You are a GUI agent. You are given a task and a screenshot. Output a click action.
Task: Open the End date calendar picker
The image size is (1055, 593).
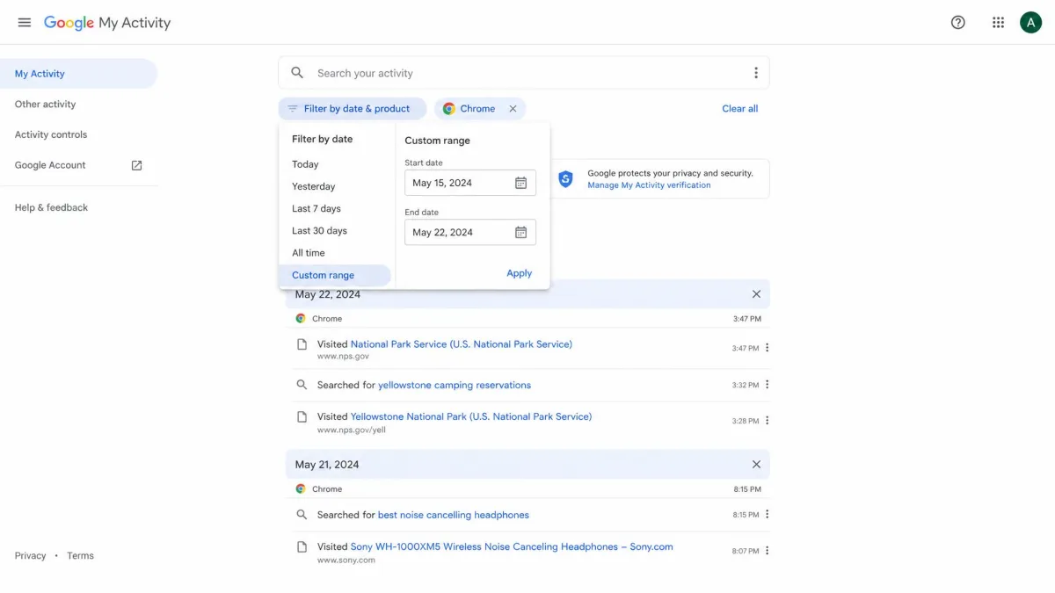coord(520,232)
